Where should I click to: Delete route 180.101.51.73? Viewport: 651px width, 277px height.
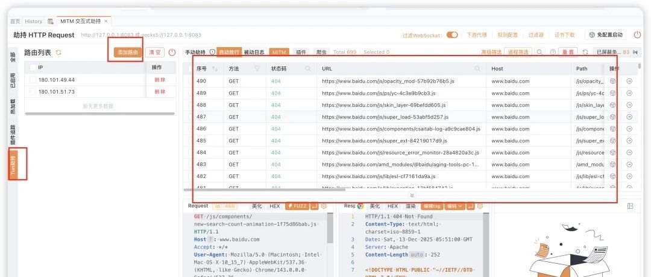click(160, 92)
